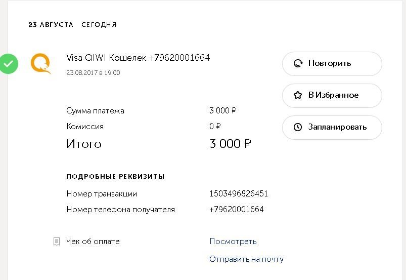Click the СЕГОДНЯ label
The image size is (406, 280).
(99, 25)
